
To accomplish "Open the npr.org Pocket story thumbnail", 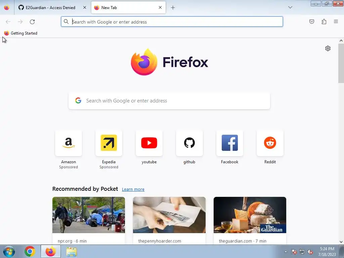I will pyautogui.click(x=89, y=215).
